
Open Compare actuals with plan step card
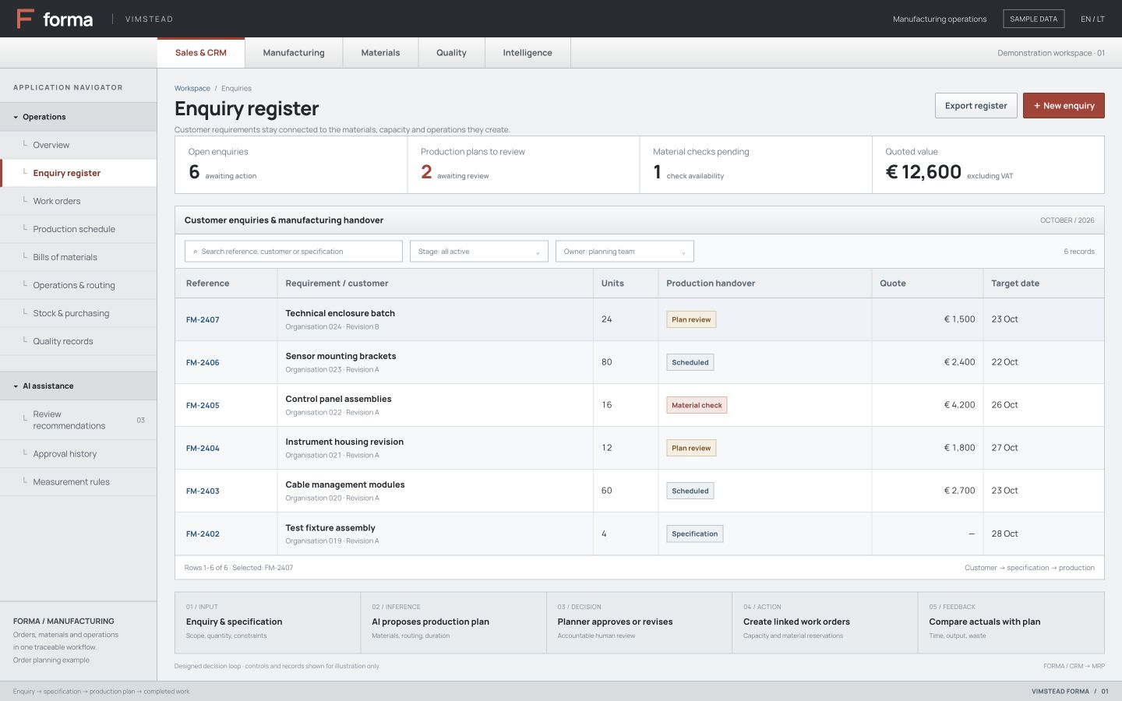[x=1011, y=622]
